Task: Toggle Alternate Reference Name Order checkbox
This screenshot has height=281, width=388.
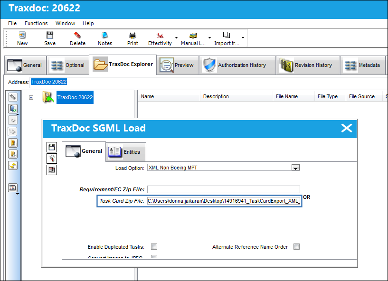Action: point(296,247)
